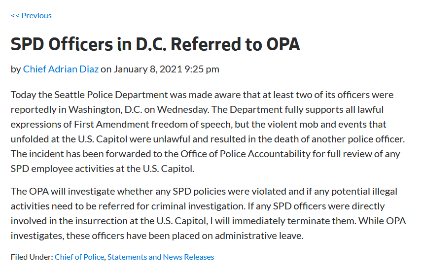Viewport: 423px width, 271px height.
Task: Open the Chief Adrian Diaz author link
Action: point(61,69)
